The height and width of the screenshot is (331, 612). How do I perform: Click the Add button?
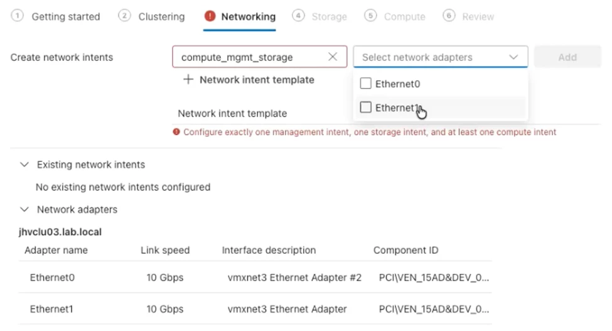click(x=567, y=57)
